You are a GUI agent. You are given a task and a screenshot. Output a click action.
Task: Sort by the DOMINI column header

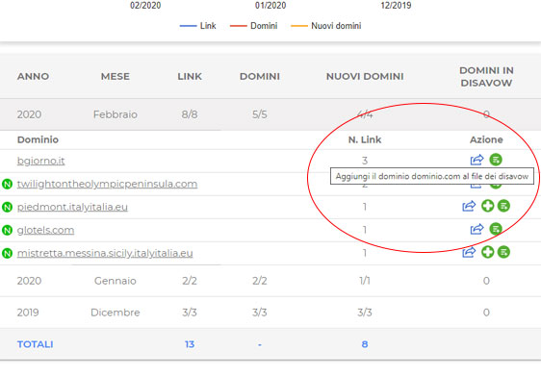(x=260, y=77)
